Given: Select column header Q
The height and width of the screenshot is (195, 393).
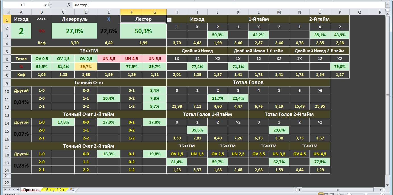Looking at the screenshot, I should click(359, 12).
